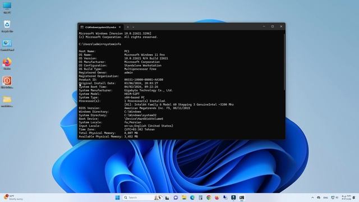The height and width of the screenshot is (202, 359).
Task: Click the cloud tray icon
Action: tap(319, 198)
